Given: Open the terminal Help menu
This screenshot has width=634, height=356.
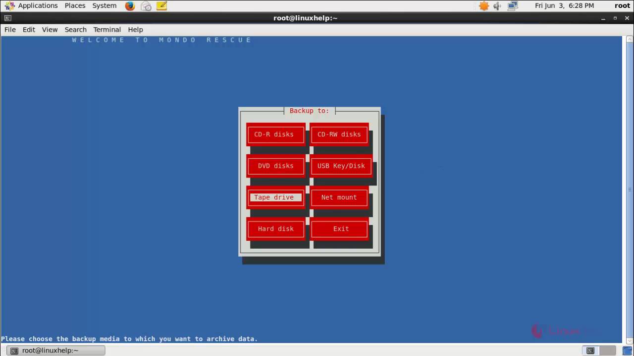Looking at the screenshot, I should pyautogui.click(x=135, y=30).
